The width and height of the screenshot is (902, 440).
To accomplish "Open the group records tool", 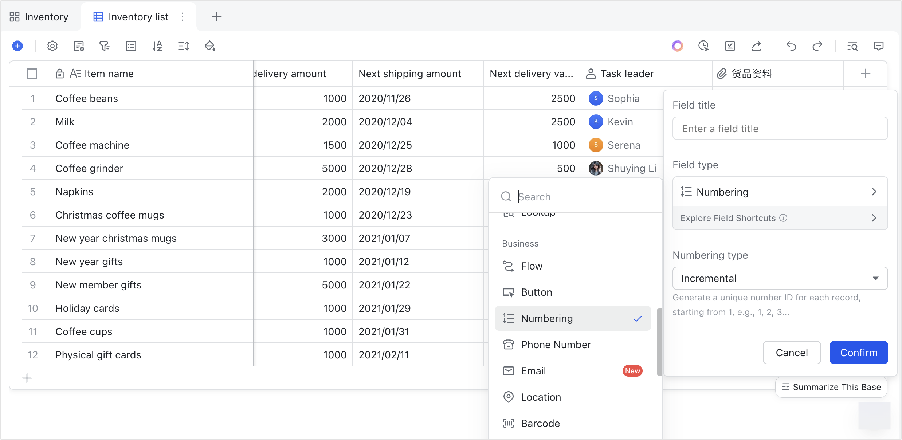I will [131, 46].
